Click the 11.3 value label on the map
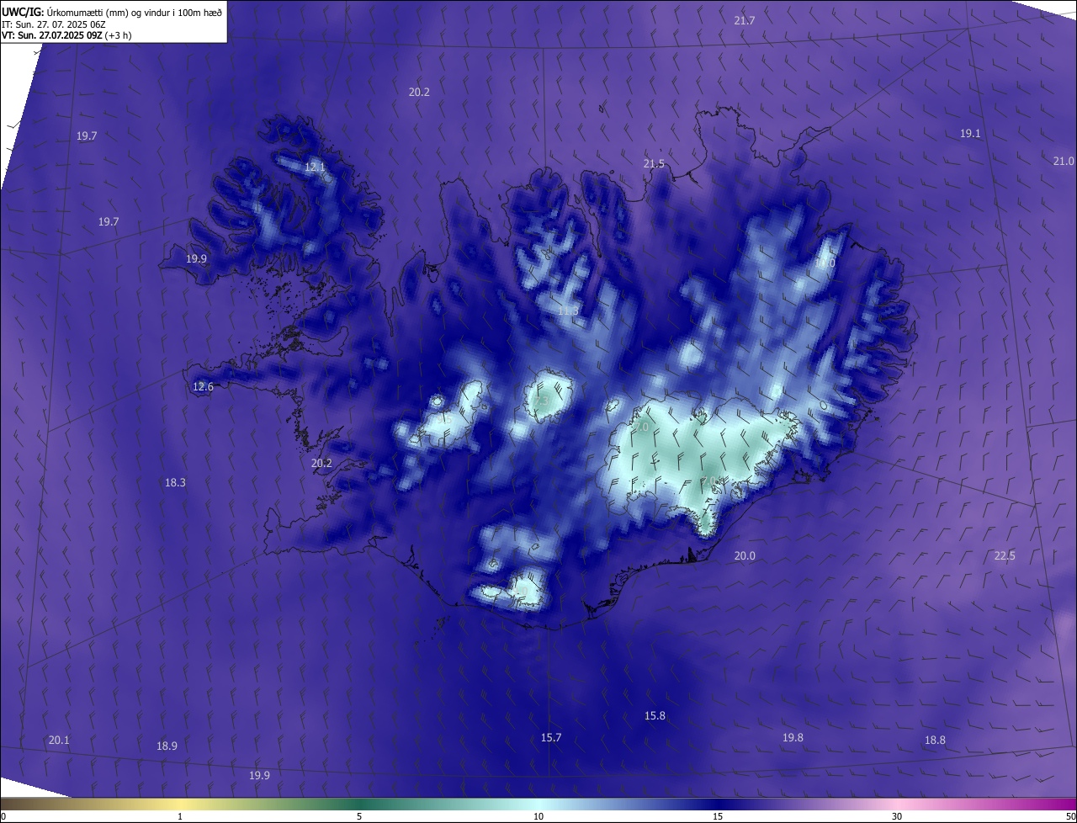This screenshot has width=1077, height=823. [568, 311]
